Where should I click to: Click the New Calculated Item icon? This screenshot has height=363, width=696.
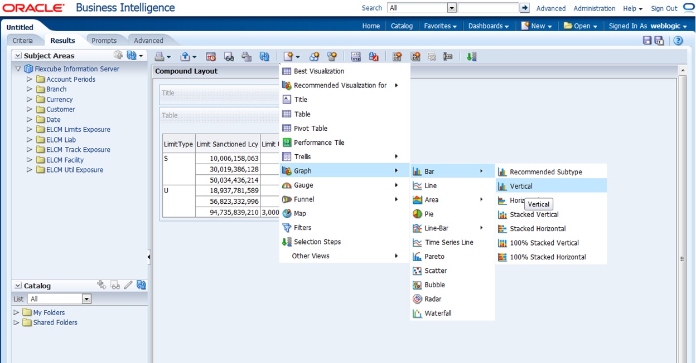(332, 56)
